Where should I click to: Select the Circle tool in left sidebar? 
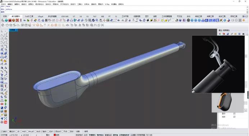pos(2,39)
